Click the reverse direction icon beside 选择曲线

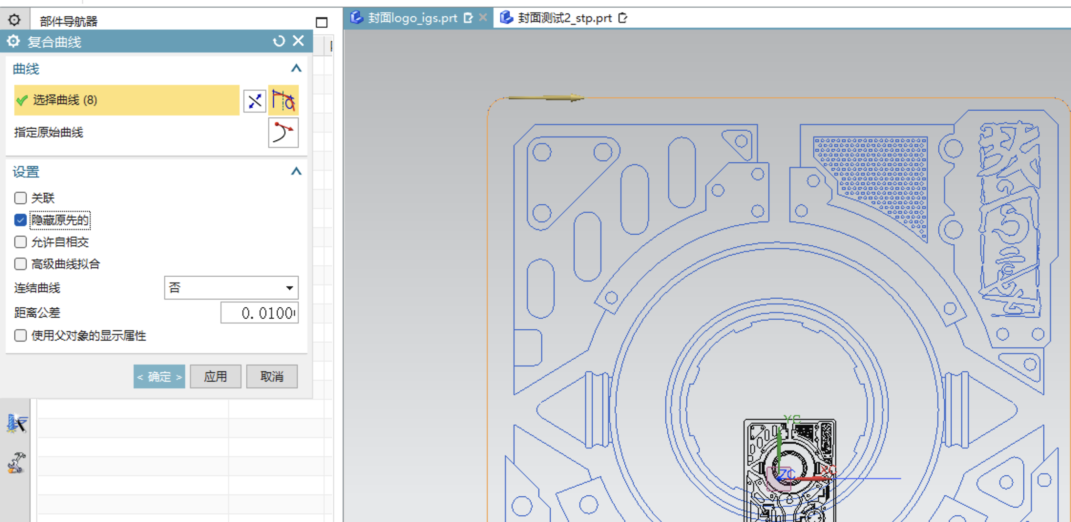[x=254, y=101]
